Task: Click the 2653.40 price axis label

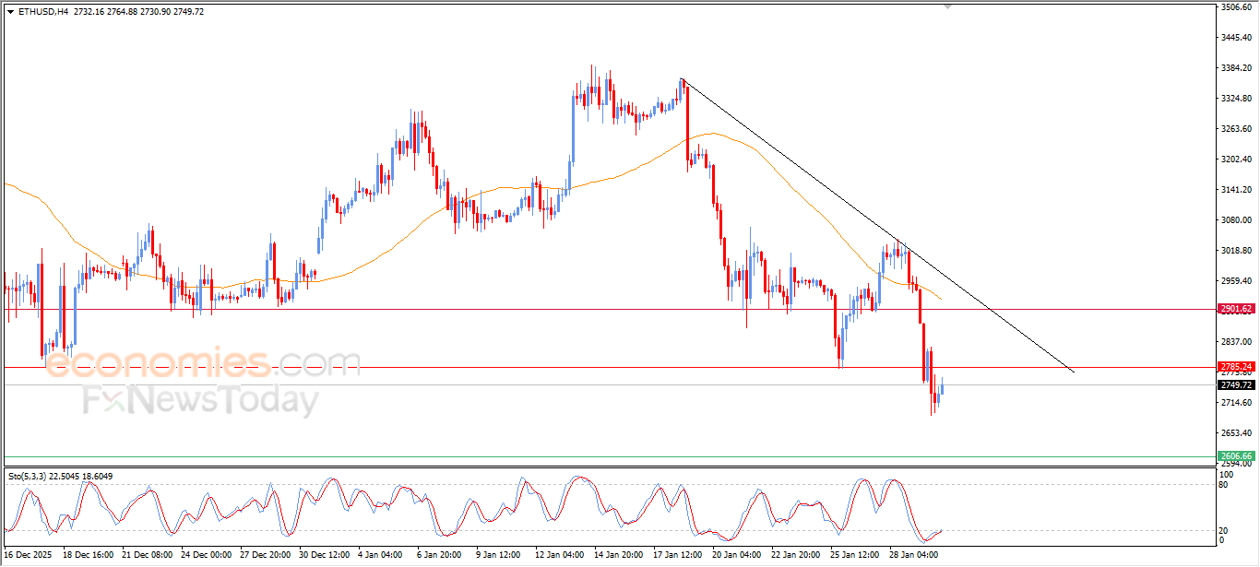Action: coord(1235,432)
